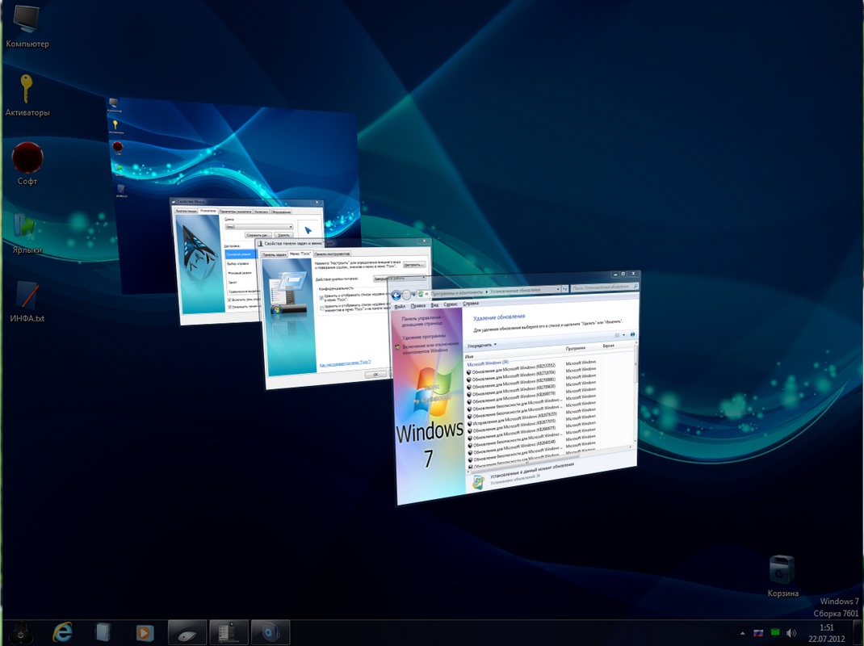Open the clock showing 1:51
The height and width of the screenshot is (646, 864).
827,633
